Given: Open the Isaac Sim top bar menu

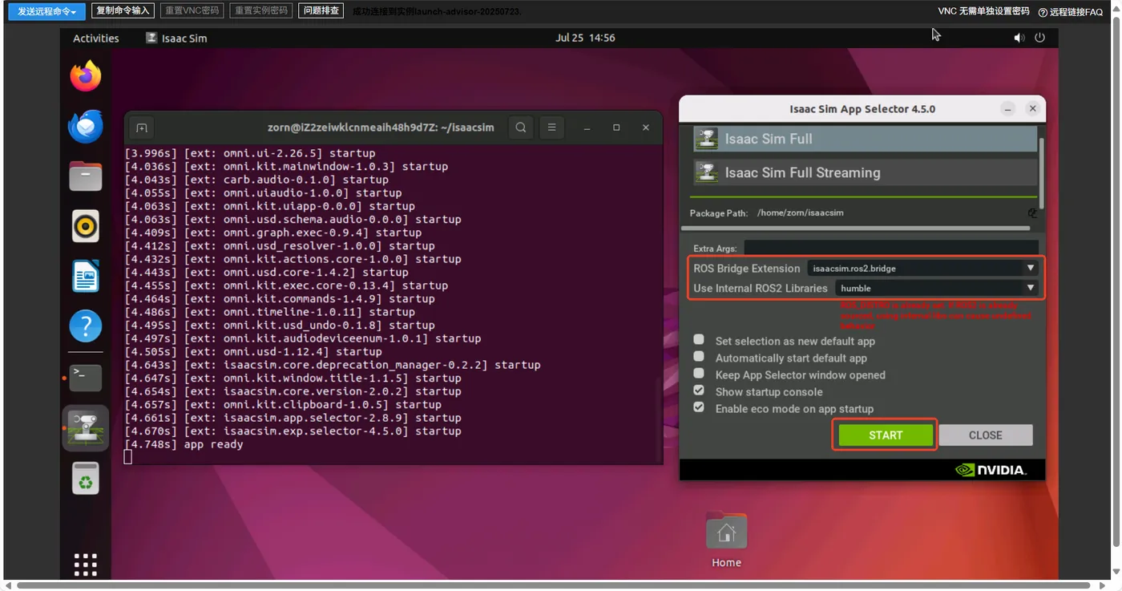Looking at the screenshot, I should pyautogui.click(x=176, y=38).
